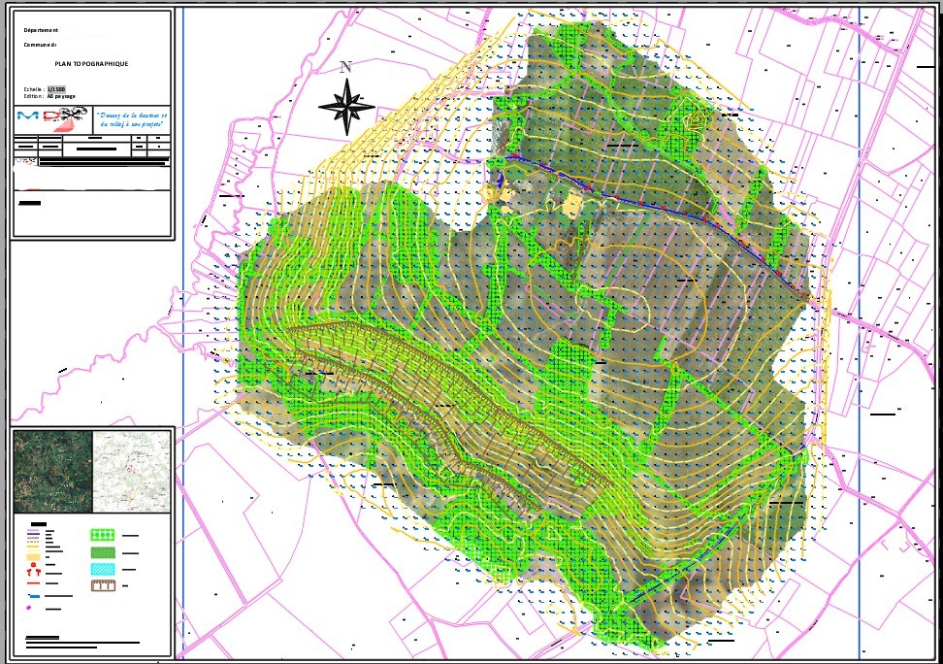Viewport: 943px width, 664px height.
Task: Click the single red post legend symbol
Action: [x=34, y=565]
